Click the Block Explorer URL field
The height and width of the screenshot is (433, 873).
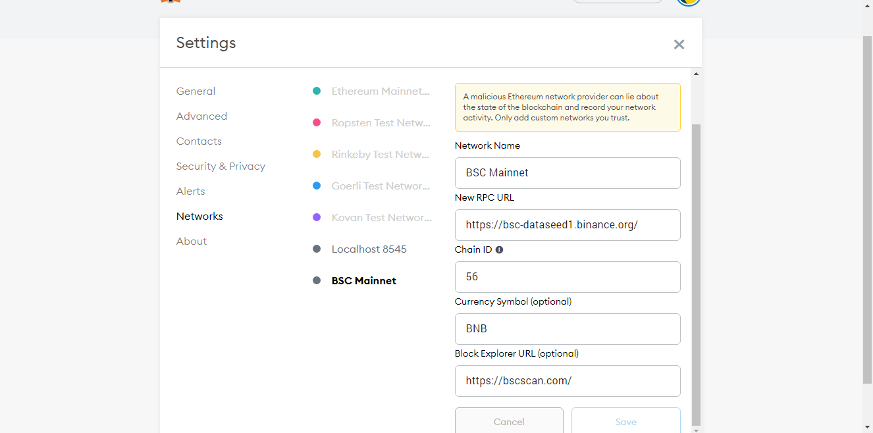[568, 381]
